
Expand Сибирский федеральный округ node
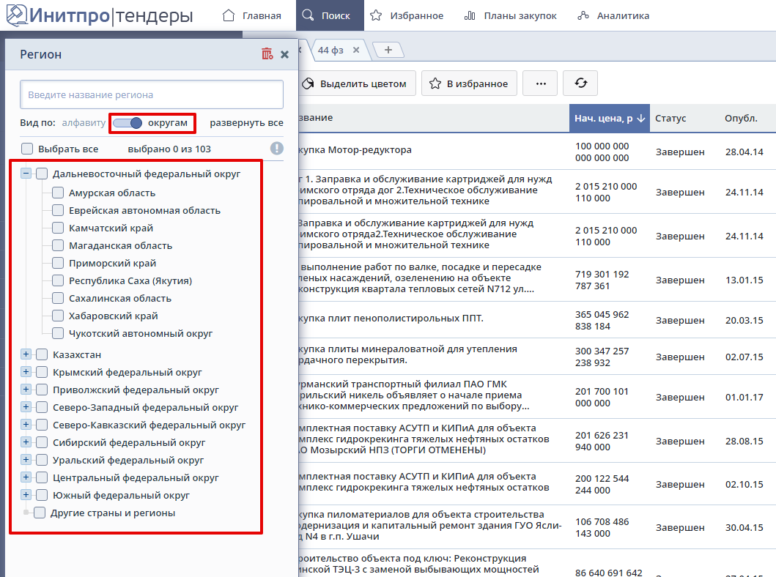[x=26, y=442]
